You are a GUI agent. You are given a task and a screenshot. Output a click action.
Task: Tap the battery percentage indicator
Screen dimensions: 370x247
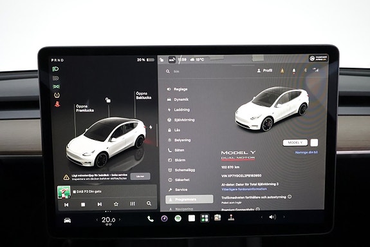coord(145,60)
